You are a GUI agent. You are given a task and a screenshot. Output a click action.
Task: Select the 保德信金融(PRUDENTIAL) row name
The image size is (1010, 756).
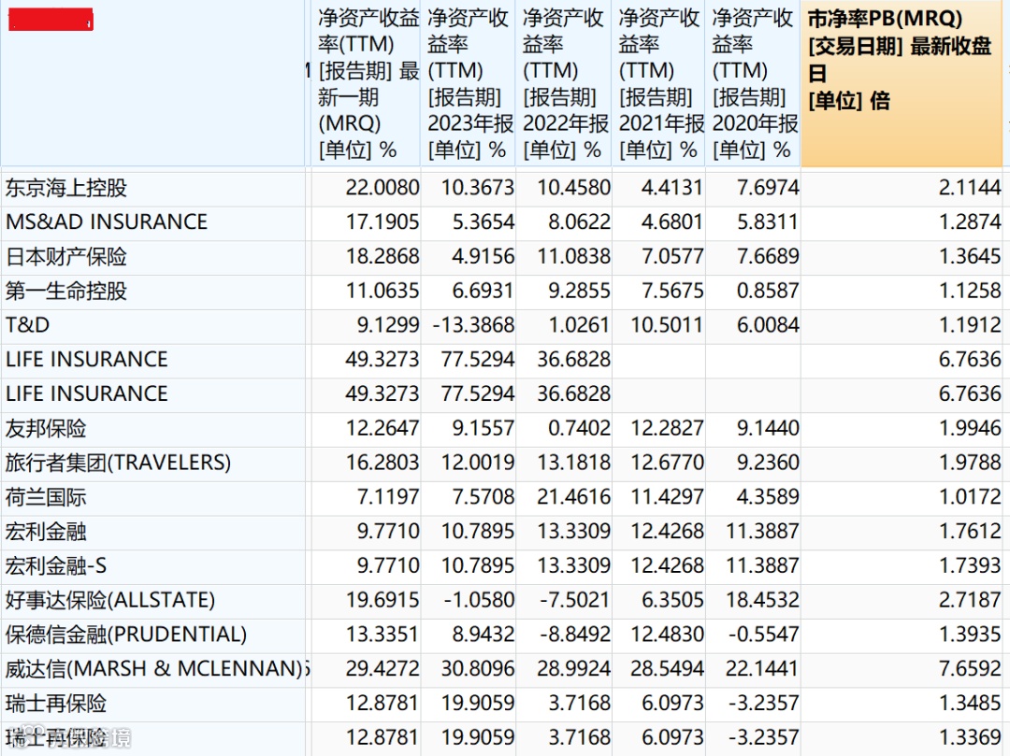126,635
